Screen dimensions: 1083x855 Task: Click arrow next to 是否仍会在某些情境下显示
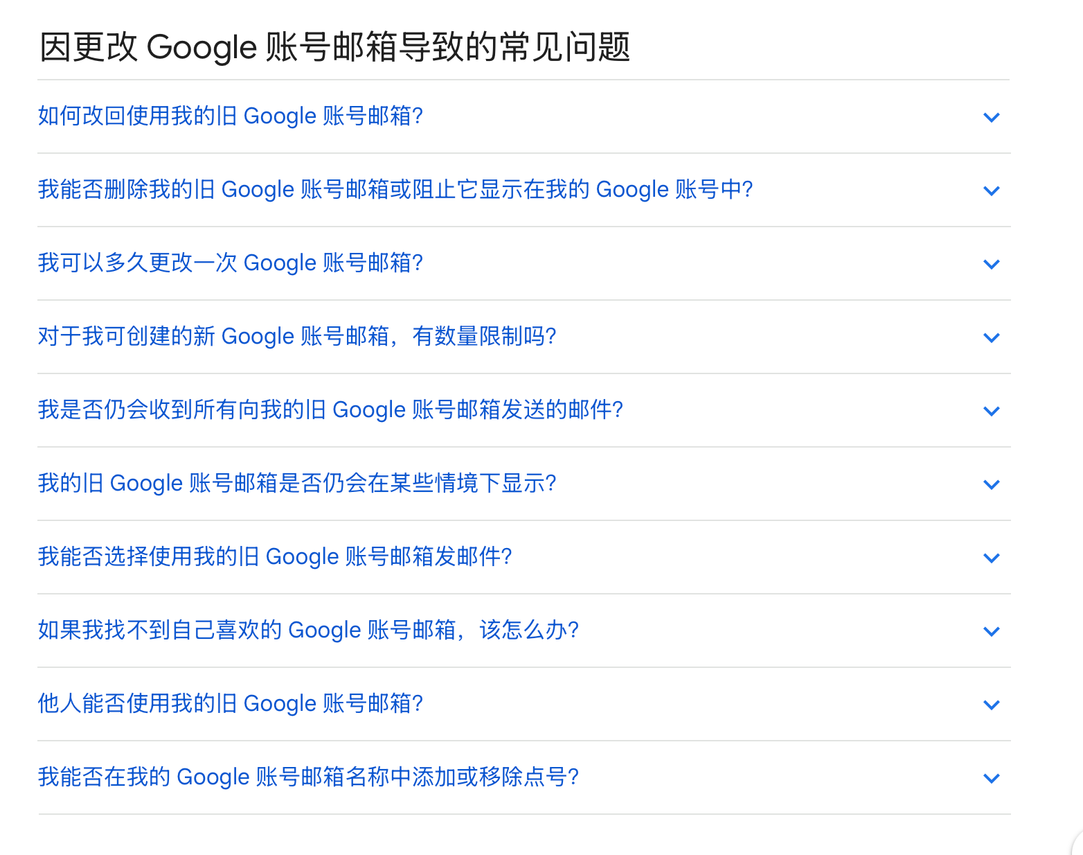coord(991,484)
